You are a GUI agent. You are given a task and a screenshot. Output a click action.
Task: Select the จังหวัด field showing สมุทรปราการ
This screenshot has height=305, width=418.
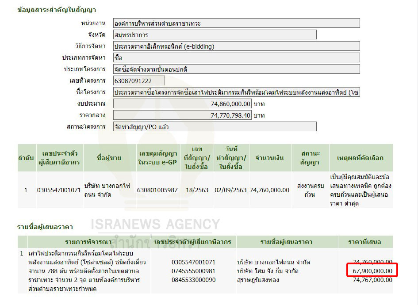click(x=215, y=34)
